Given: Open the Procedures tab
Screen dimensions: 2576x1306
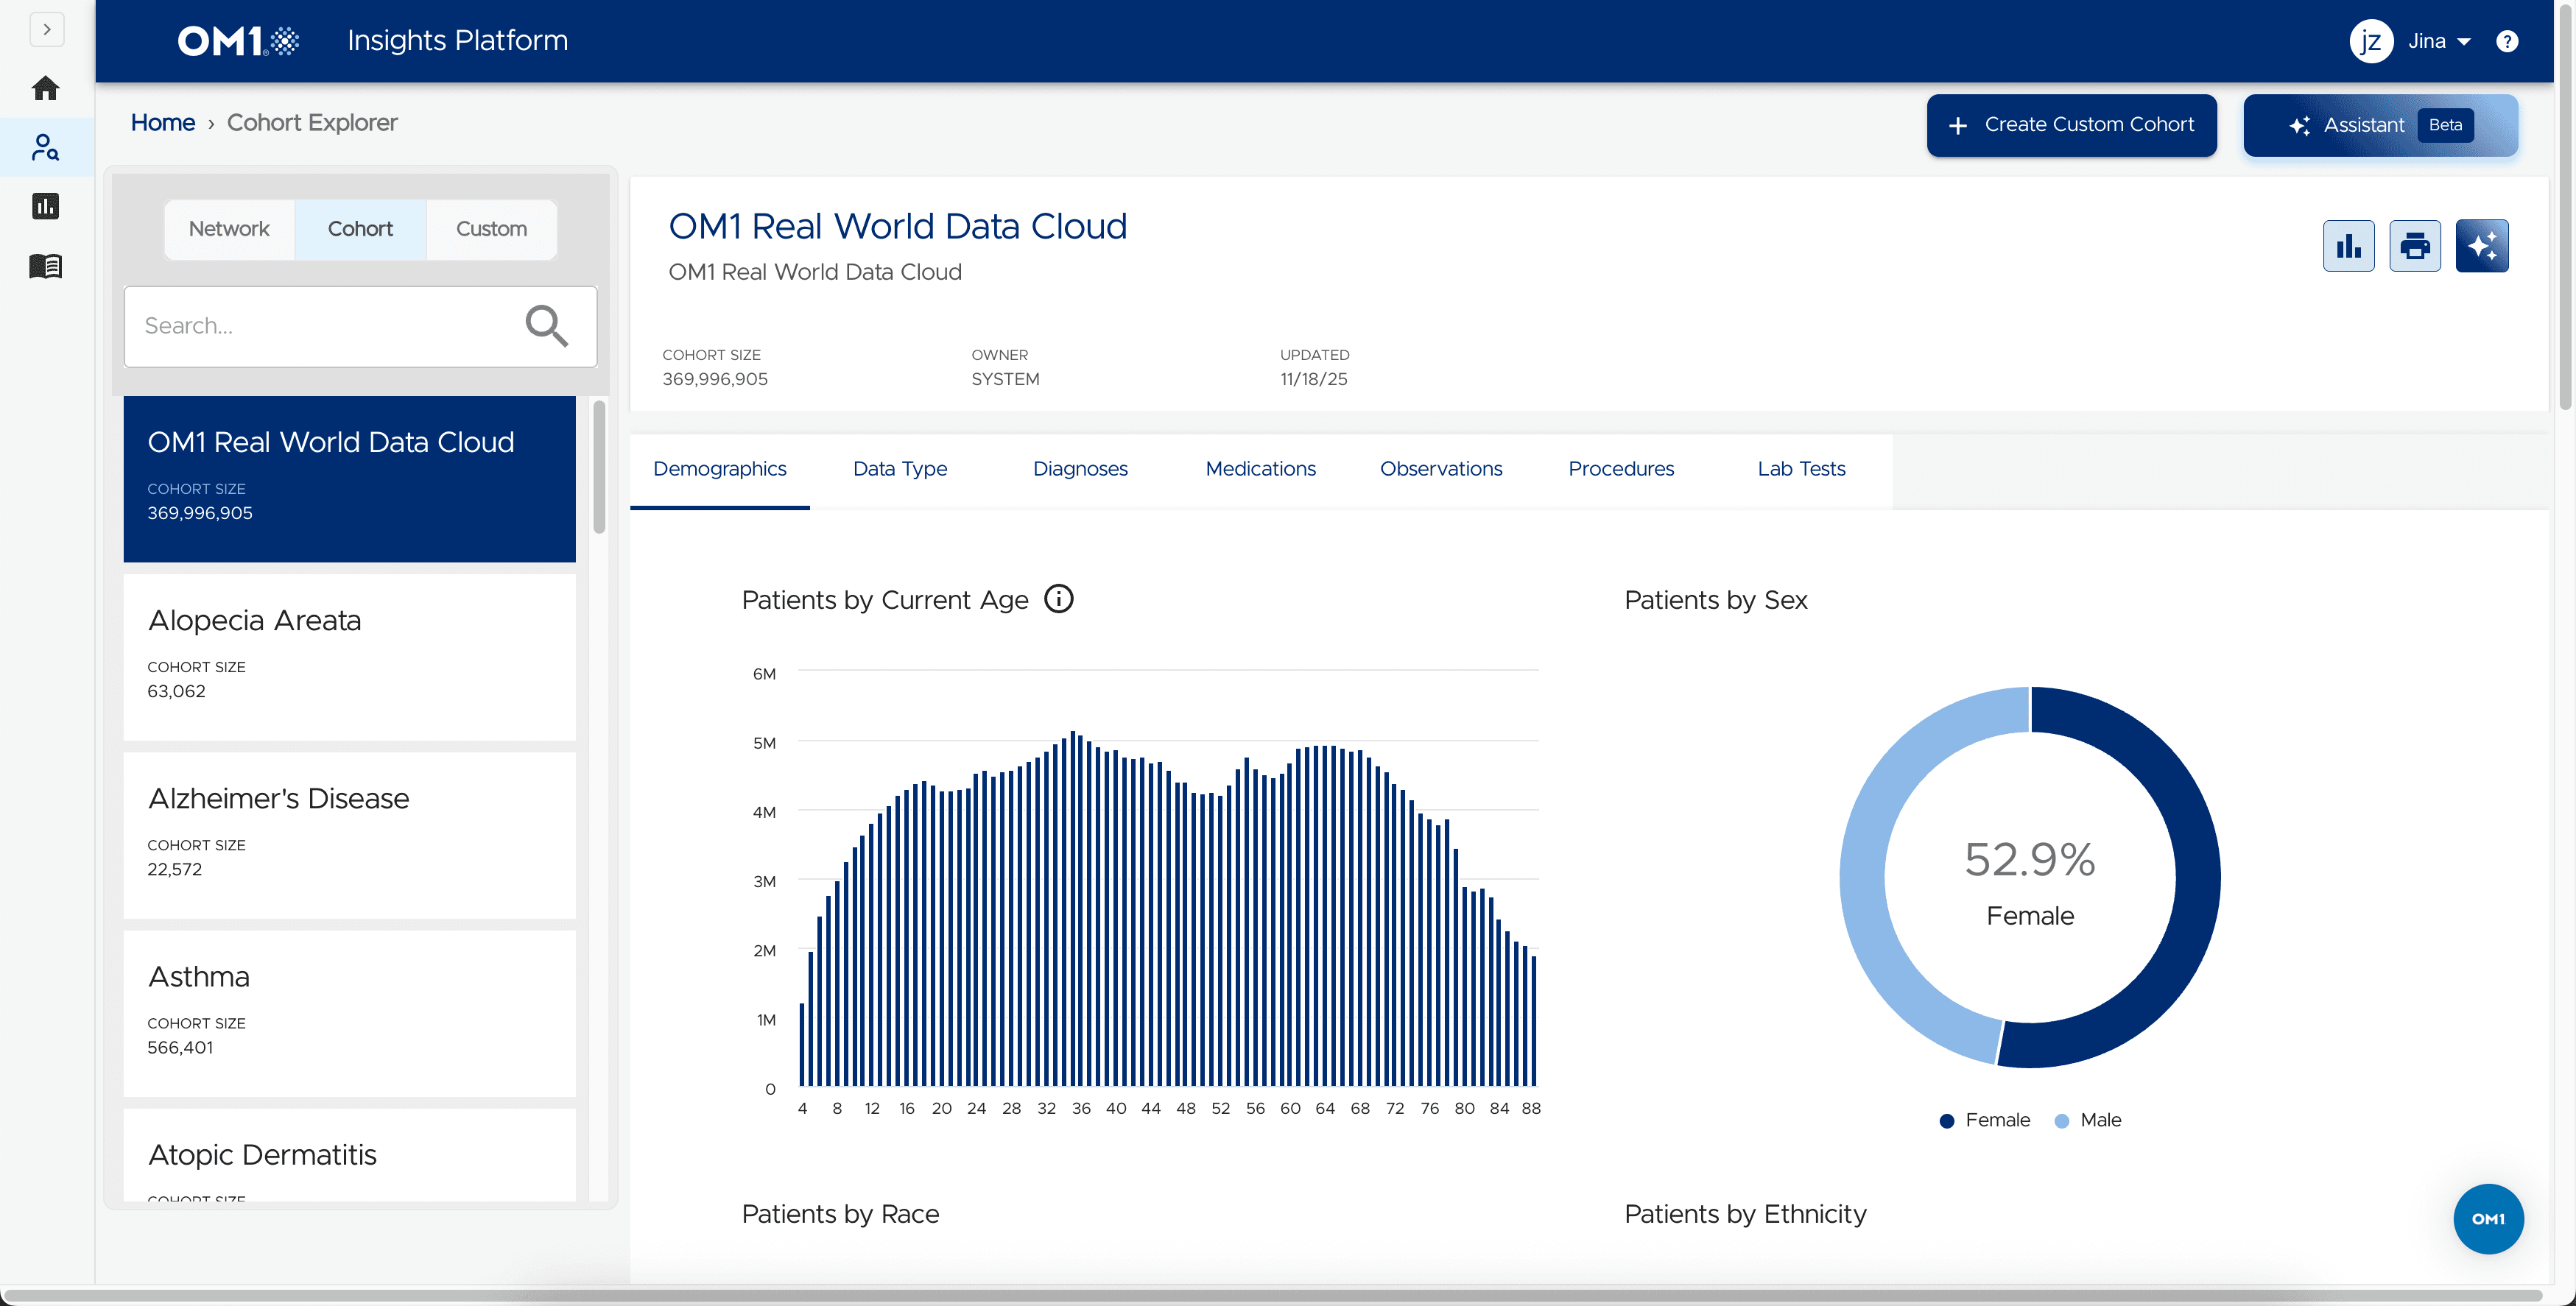Looking at the screenshot, I should [x=1621, y=469].
